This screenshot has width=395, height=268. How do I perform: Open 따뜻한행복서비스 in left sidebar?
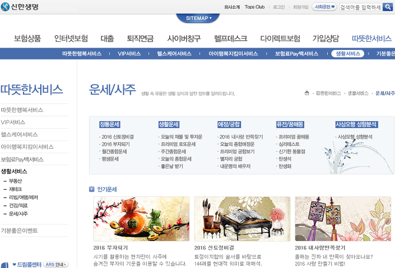pyautogui.click(x=22, y=110)
